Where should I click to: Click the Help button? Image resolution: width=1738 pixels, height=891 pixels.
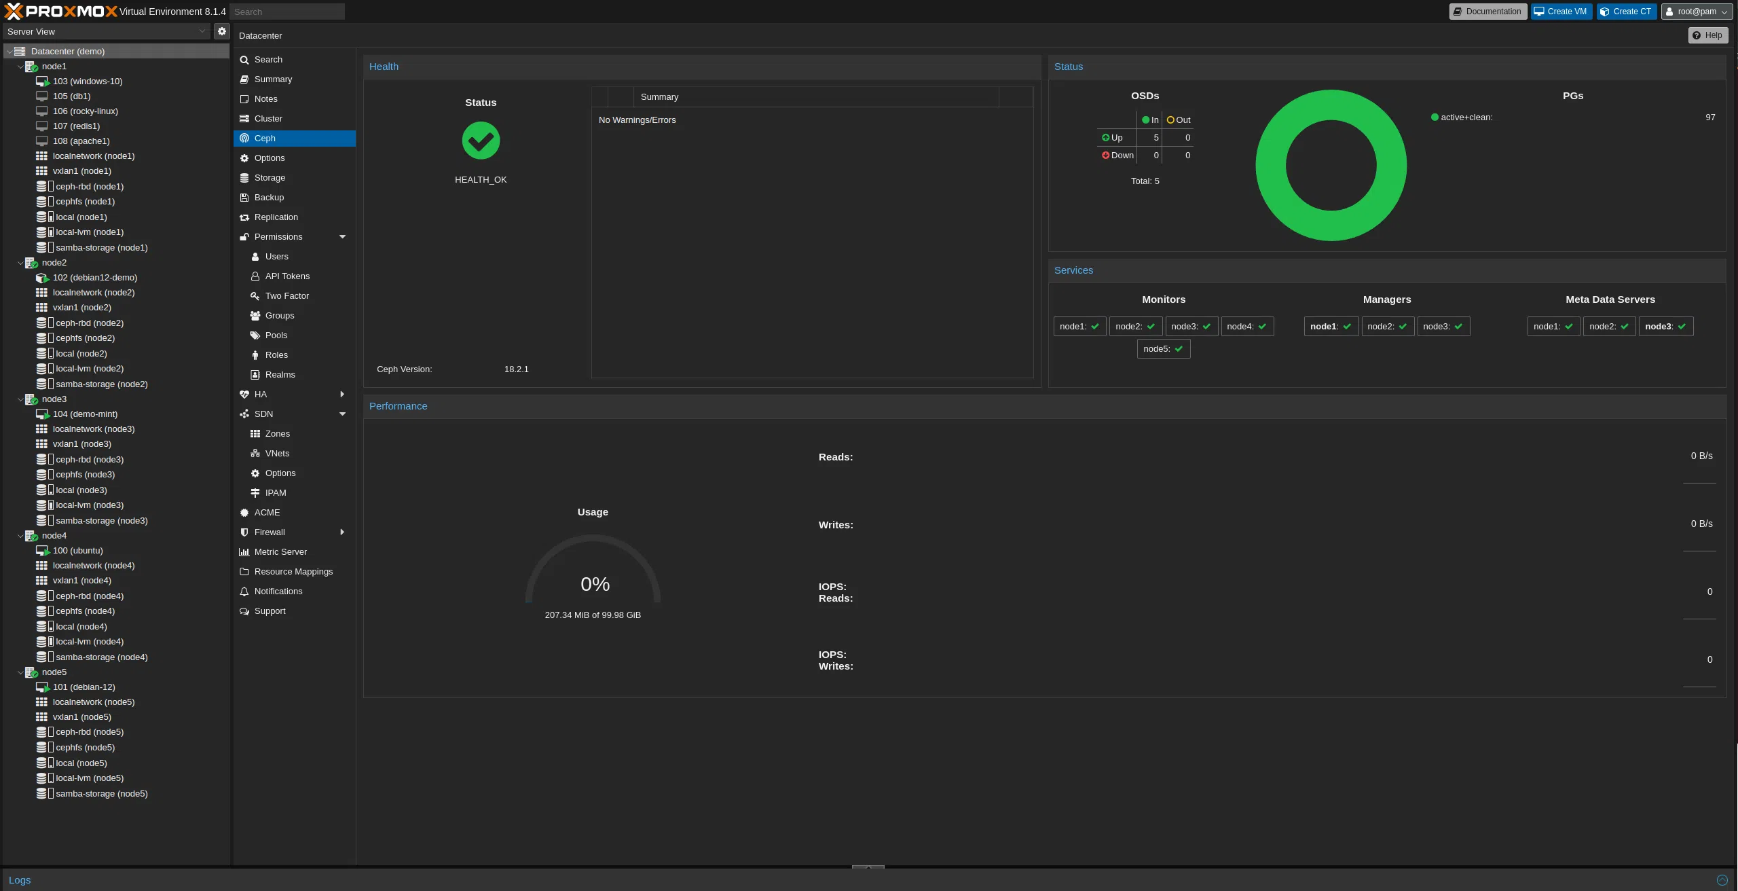pos(1707,35)
